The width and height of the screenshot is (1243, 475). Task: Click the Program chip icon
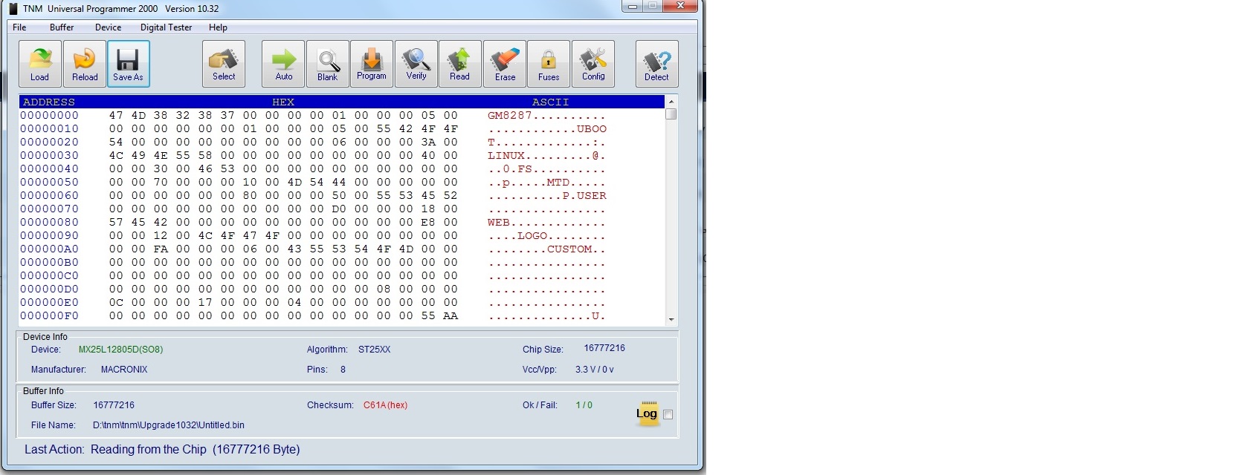pos(372,64)
